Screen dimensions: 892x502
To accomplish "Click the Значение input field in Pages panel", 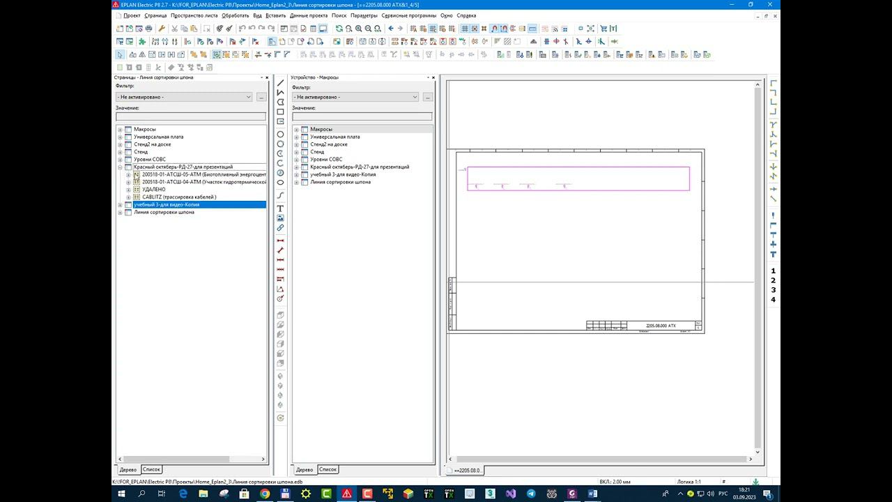I will click(x=190, y=116).
